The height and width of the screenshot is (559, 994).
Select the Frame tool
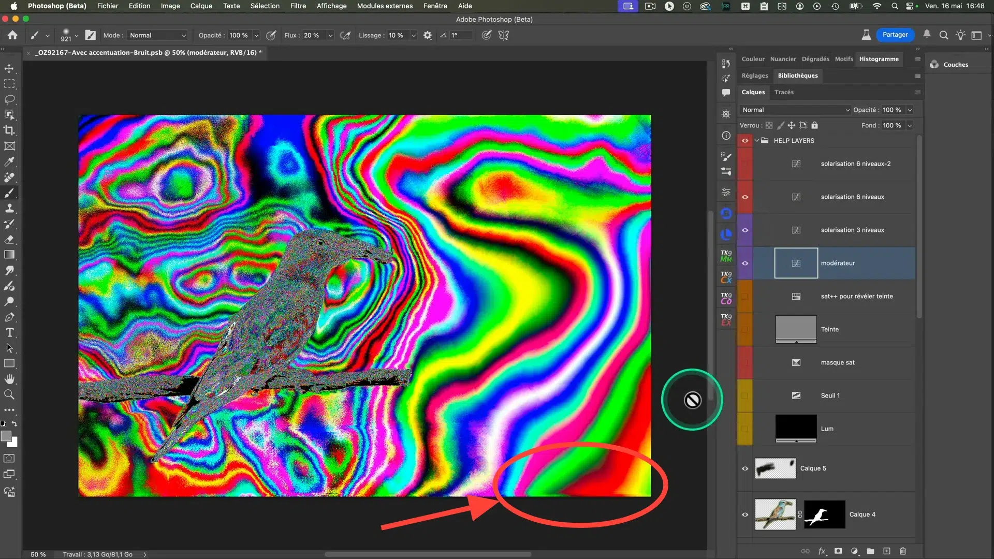(9, 146)
